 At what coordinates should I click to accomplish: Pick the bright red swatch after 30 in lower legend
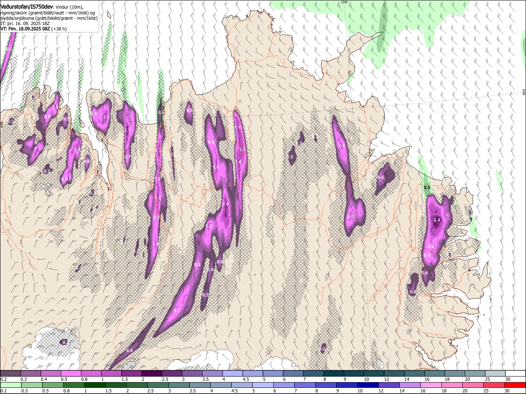click(515, 385)
